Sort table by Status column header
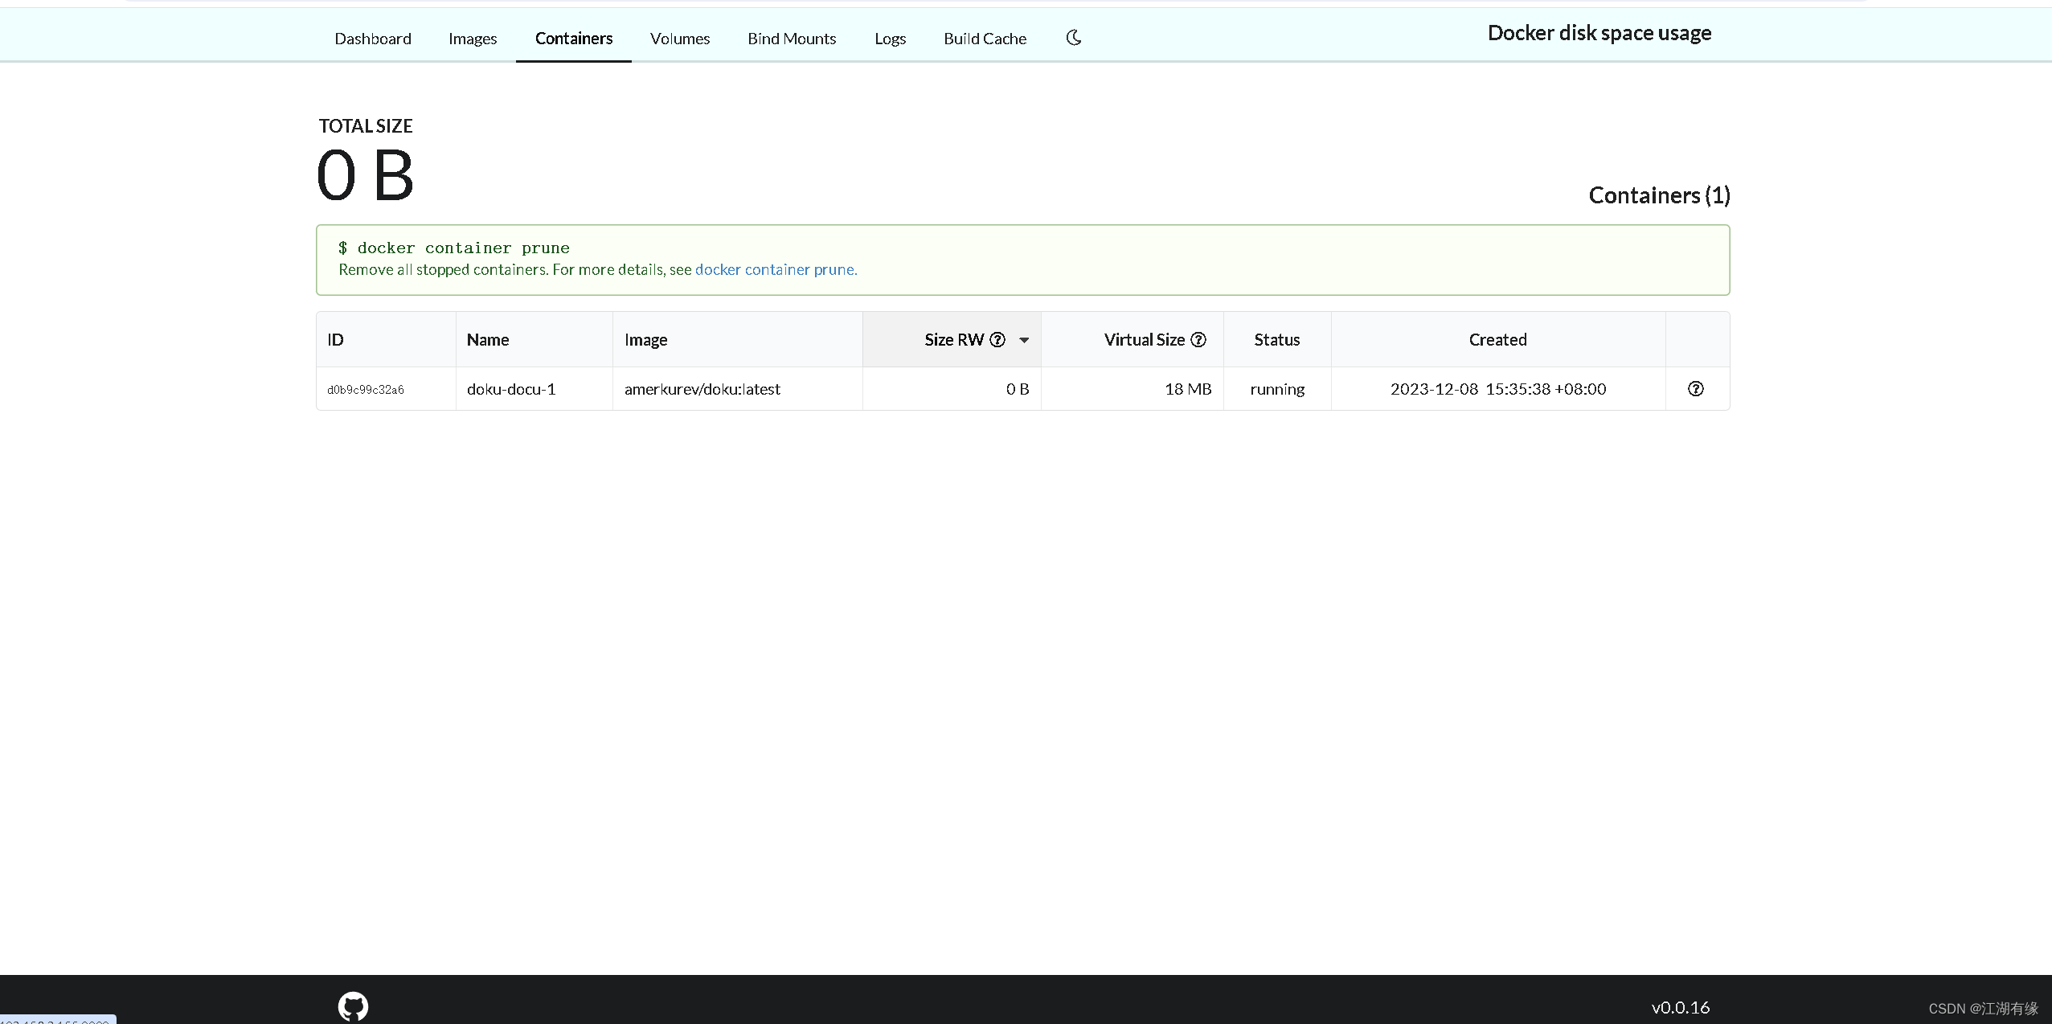This screenshot has width=2052, height=1024. click(x=1276, y=339)
